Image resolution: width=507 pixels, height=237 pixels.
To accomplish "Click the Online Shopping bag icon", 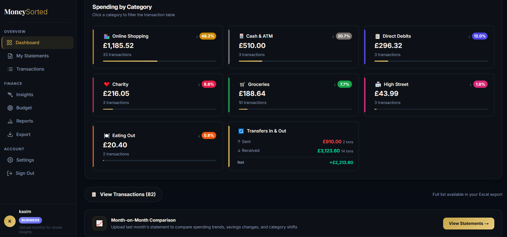I will 106,36.
